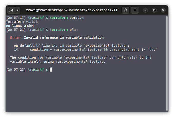Click the [20:57:17] timestamp
The width and height of the screenshot is (174, 118).
(16, 18)
